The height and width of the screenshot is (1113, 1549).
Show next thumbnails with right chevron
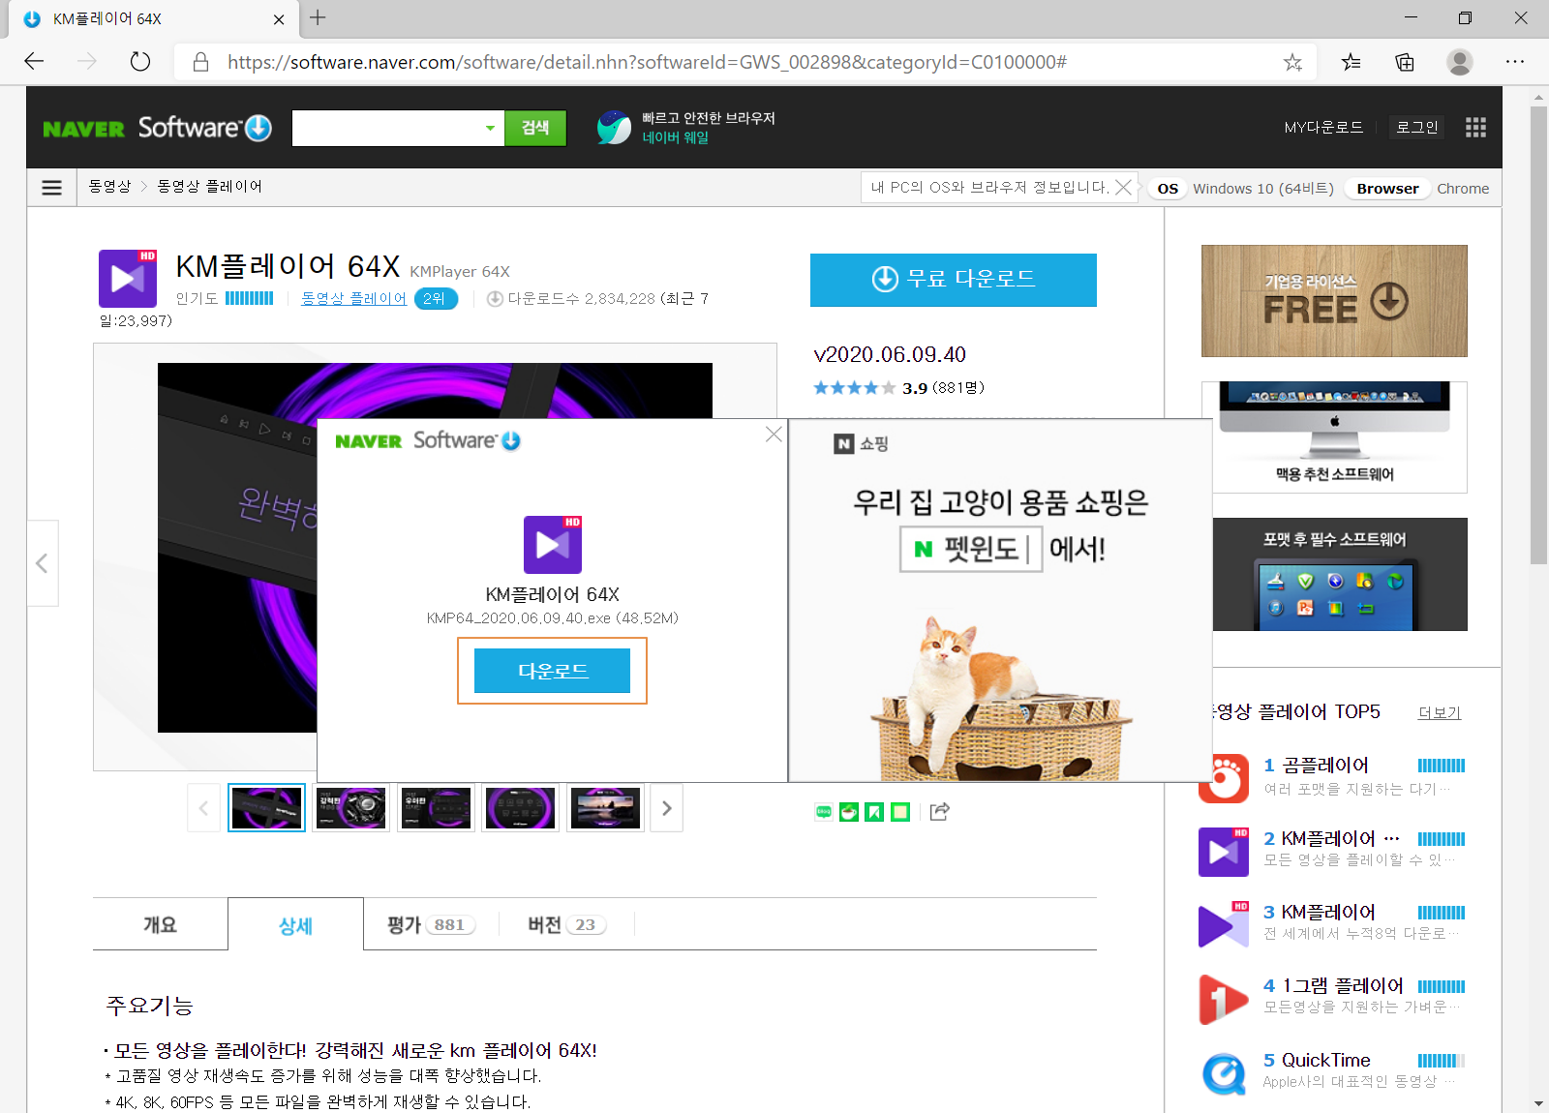(667, 808)
